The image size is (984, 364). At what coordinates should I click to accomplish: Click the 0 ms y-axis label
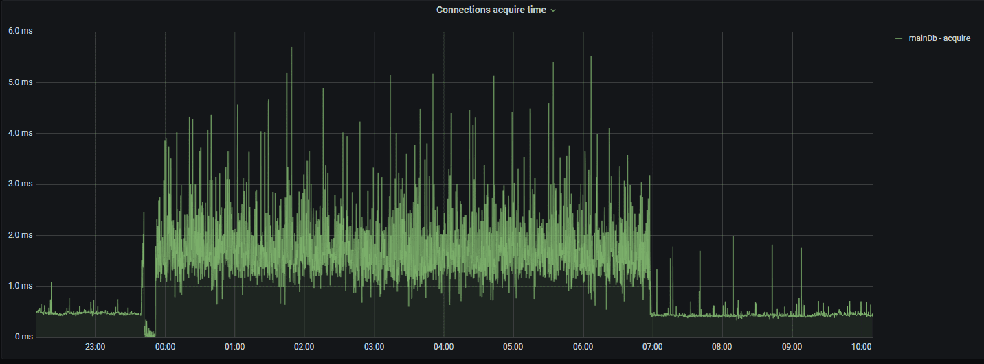(23, 337)
